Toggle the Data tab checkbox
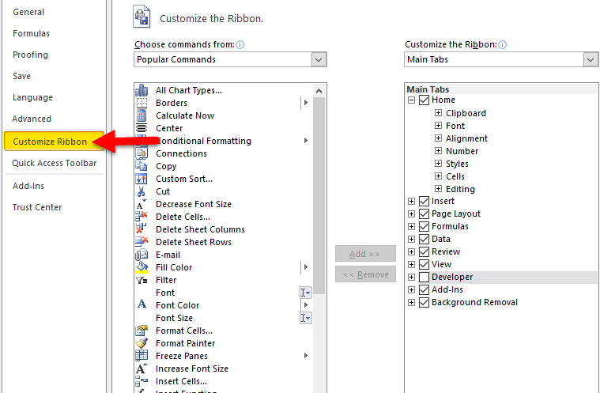This screenshot has height=393, width=600. point(424,239)
